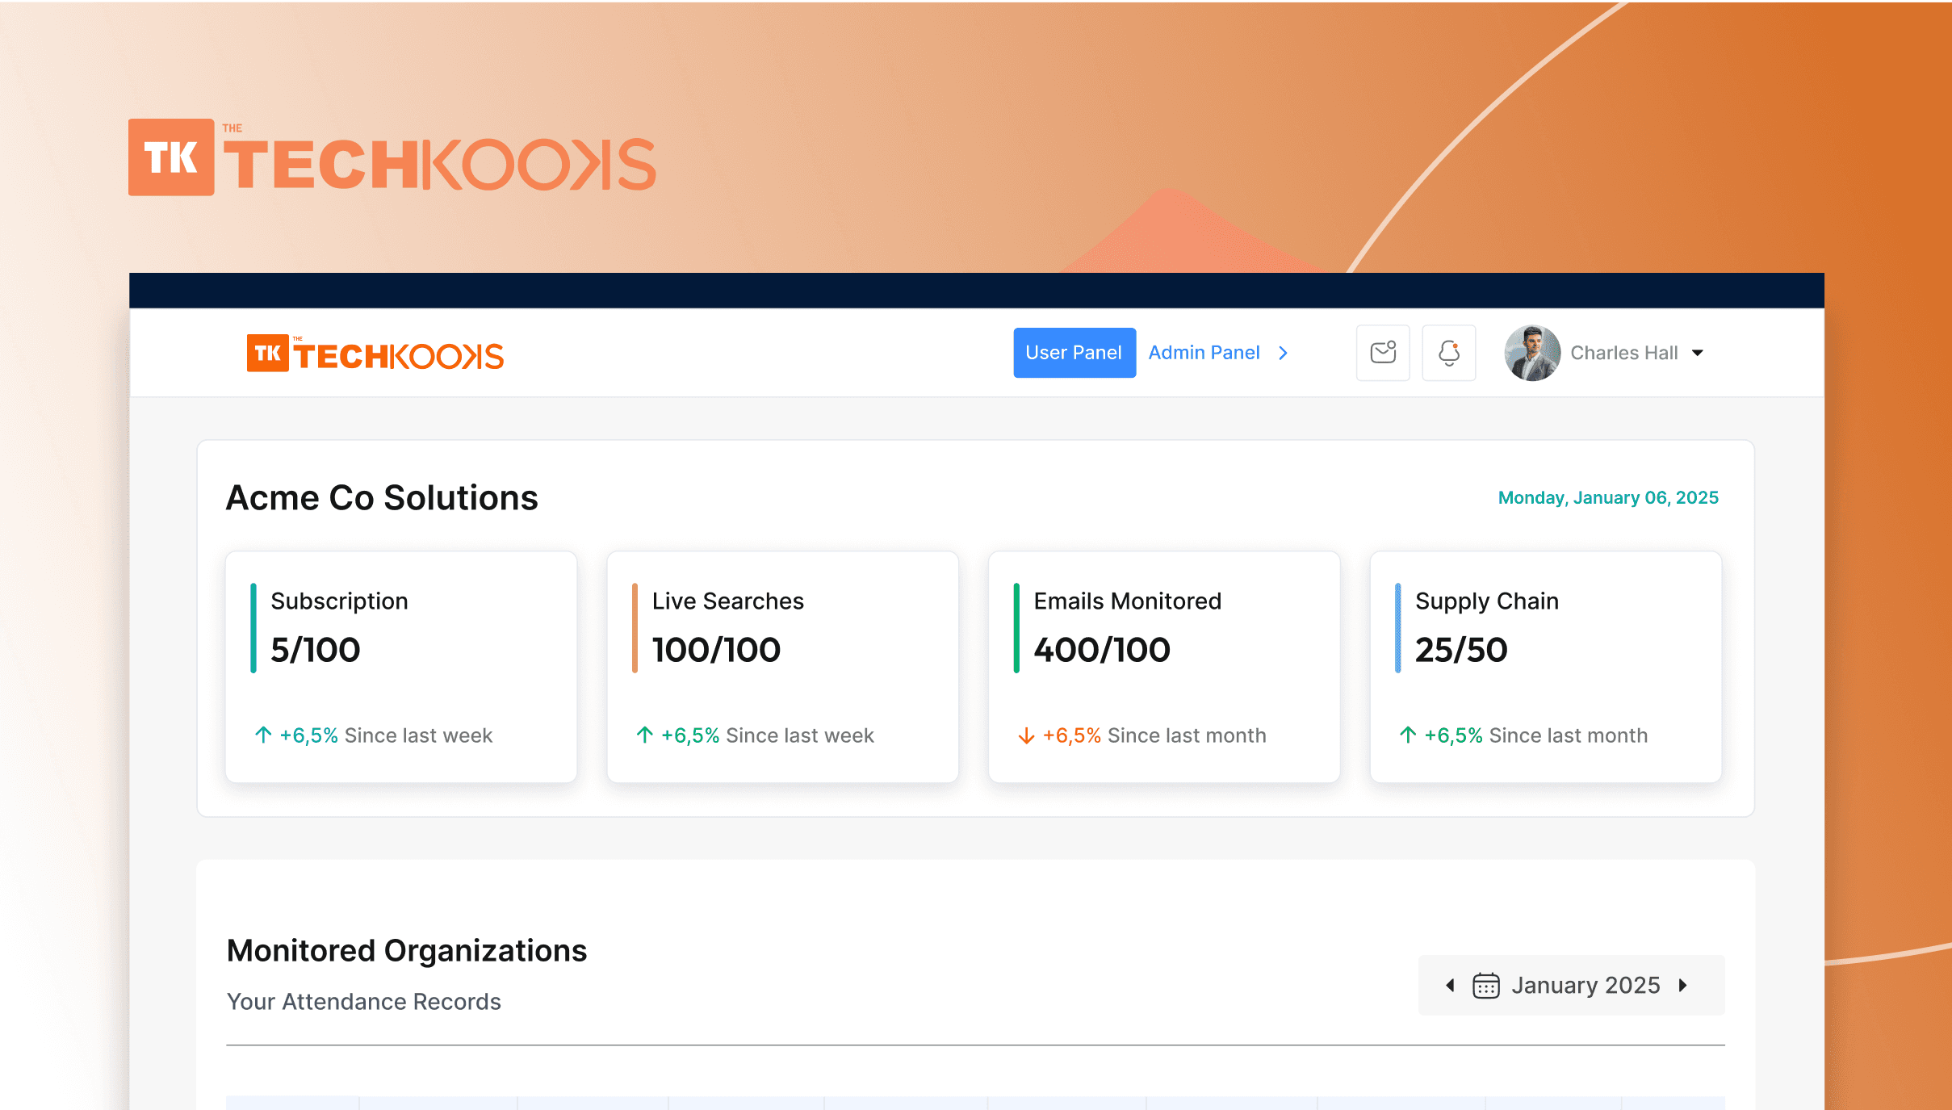
Task: View notifications via the bell icon
Action: pos(1448,353)
